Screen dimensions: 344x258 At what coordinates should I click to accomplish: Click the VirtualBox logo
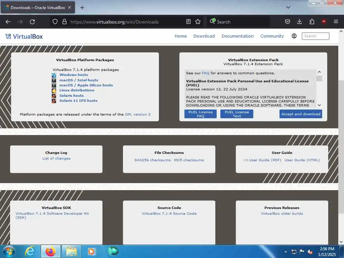pos(24,36)
